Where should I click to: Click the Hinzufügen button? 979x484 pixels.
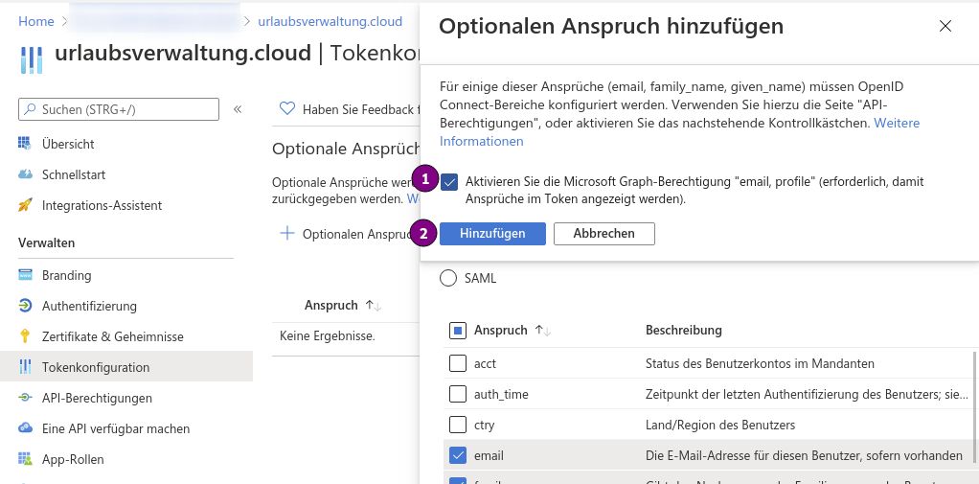point(492,234)
